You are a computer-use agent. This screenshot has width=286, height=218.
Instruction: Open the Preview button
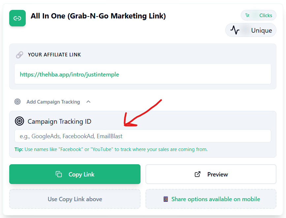tap(211, 174)
